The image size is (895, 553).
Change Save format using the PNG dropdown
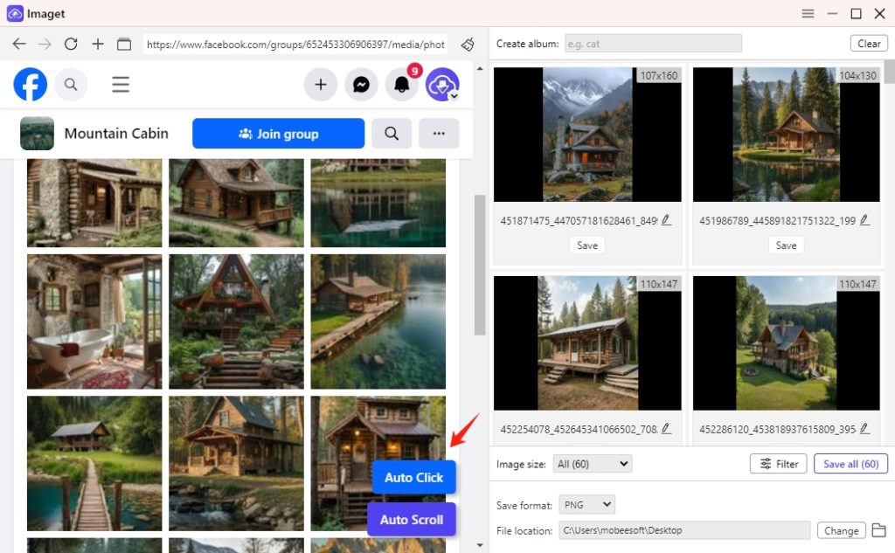click(x=586, y=504)
